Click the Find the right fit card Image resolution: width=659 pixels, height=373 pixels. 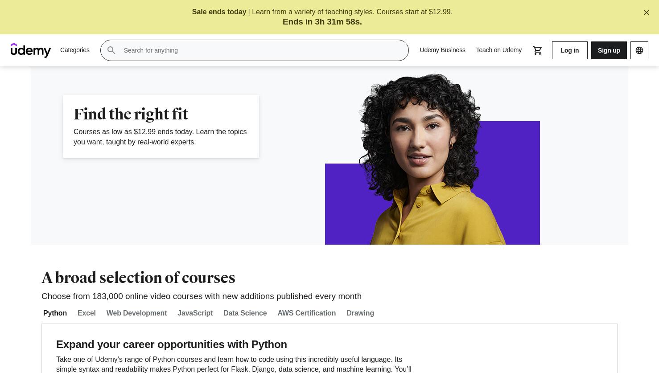[x=161, y=126]
